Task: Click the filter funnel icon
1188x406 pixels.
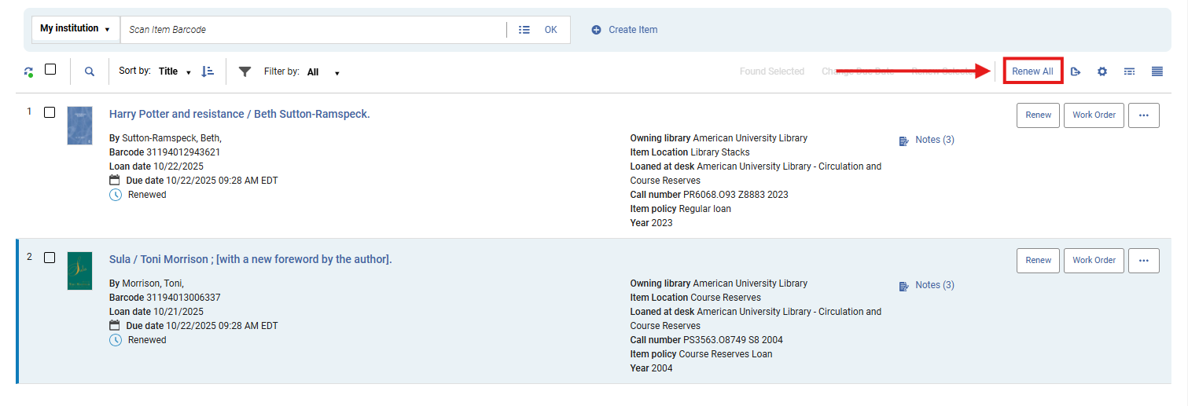Action: [245, 71]
